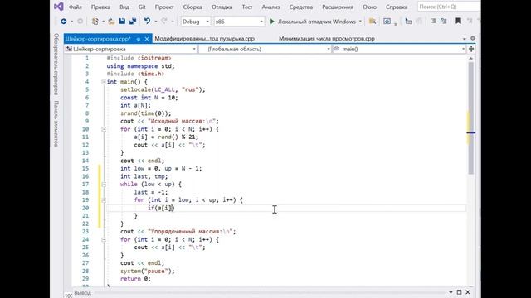Collapse the for loop at line 19
Screen dimensions: 531x298
(x=104, y=200)
